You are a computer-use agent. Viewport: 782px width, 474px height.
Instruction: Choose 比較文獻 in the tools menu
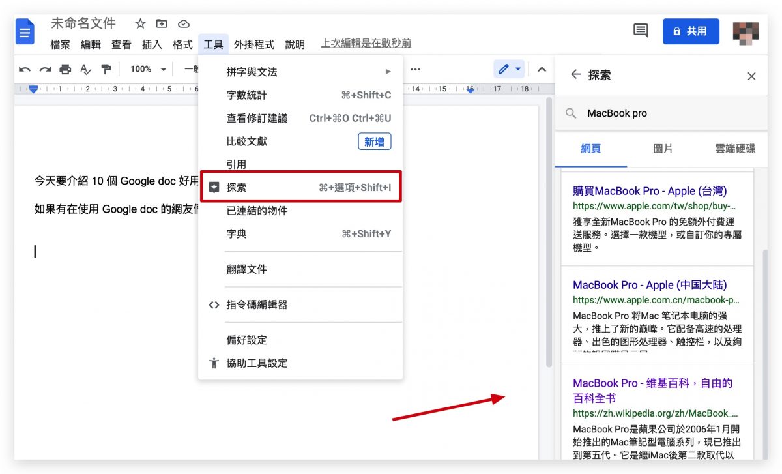click(300, 141)
